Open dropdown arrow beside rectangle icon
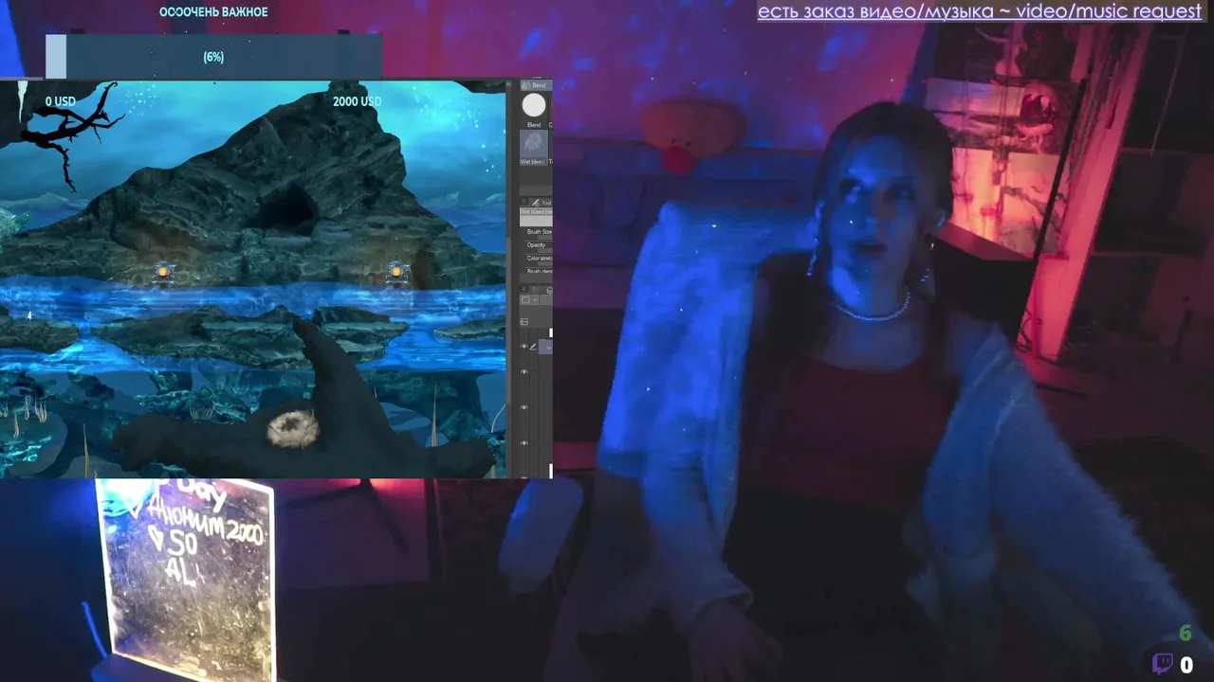Viewport: 1214px width, 682px height. coord(535,299)
